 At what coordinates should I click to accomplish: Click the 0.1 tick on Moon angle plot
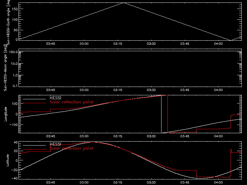tap(15, 86)
